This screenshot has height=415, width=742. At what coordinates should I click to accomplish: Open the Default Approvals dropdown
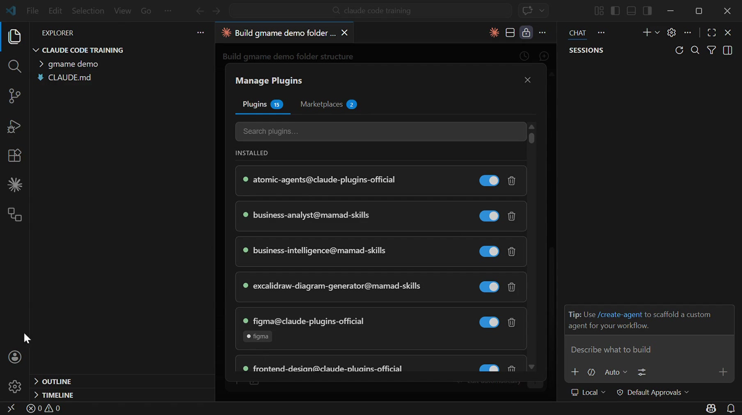pos(653,392)
